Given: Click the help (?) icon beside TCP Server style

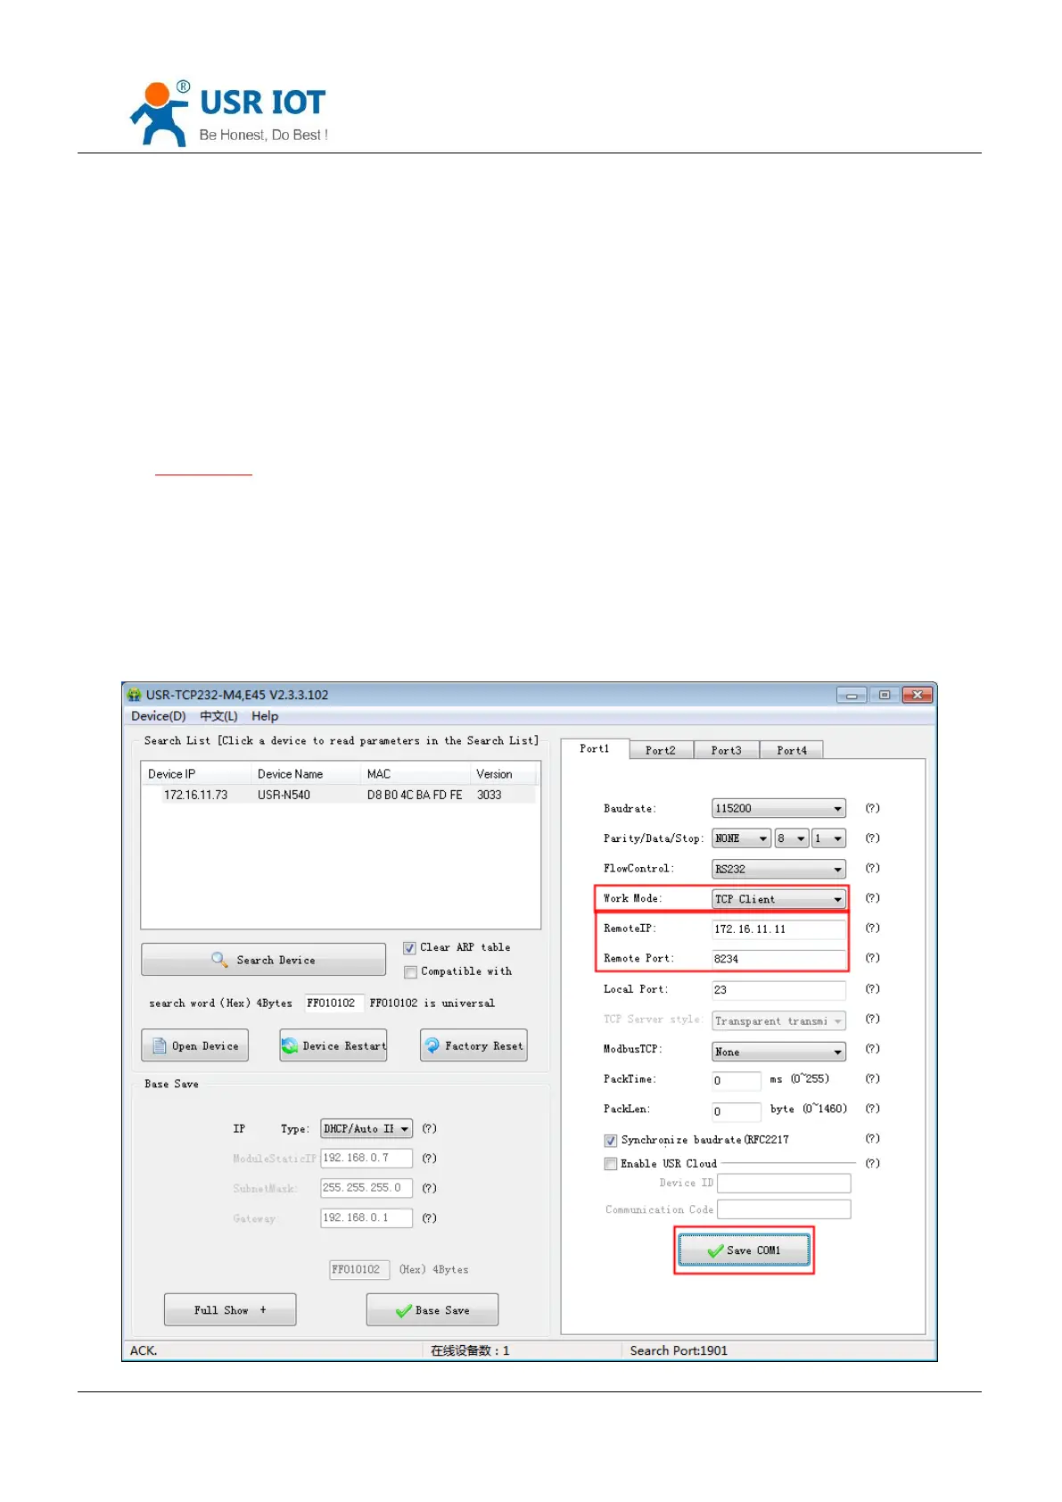Looking at the screenshot, I should point(872,1019).
